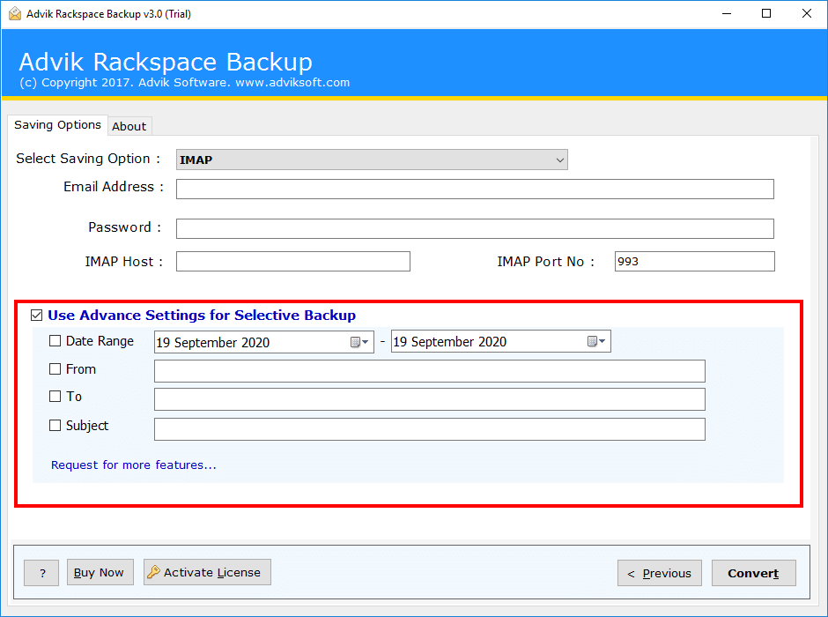Click the Activate License button
Viewport: 828px width, 617px height.
coord(207,572)
